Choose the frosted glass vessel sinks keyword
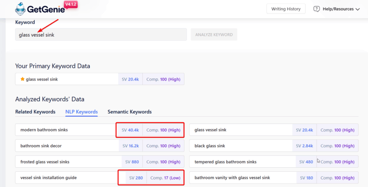The height and width of the screenshot is (187, 368). tap(45, 161)
